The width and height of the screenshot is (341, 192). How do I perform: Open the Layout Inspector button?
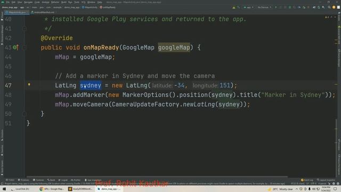326,180
